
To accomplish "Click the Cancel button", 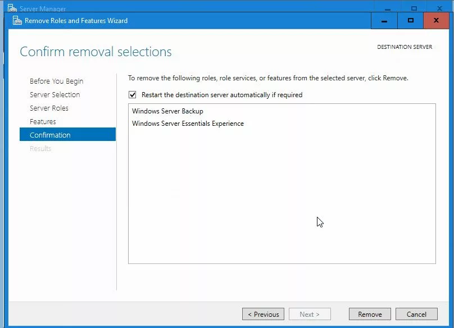I will coord(416,314).
